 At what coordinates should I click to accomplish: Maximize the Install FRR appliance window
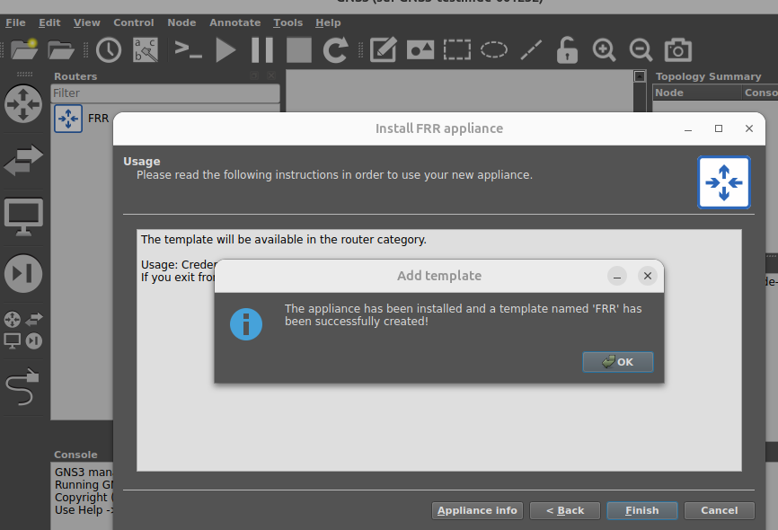point(719,128)
